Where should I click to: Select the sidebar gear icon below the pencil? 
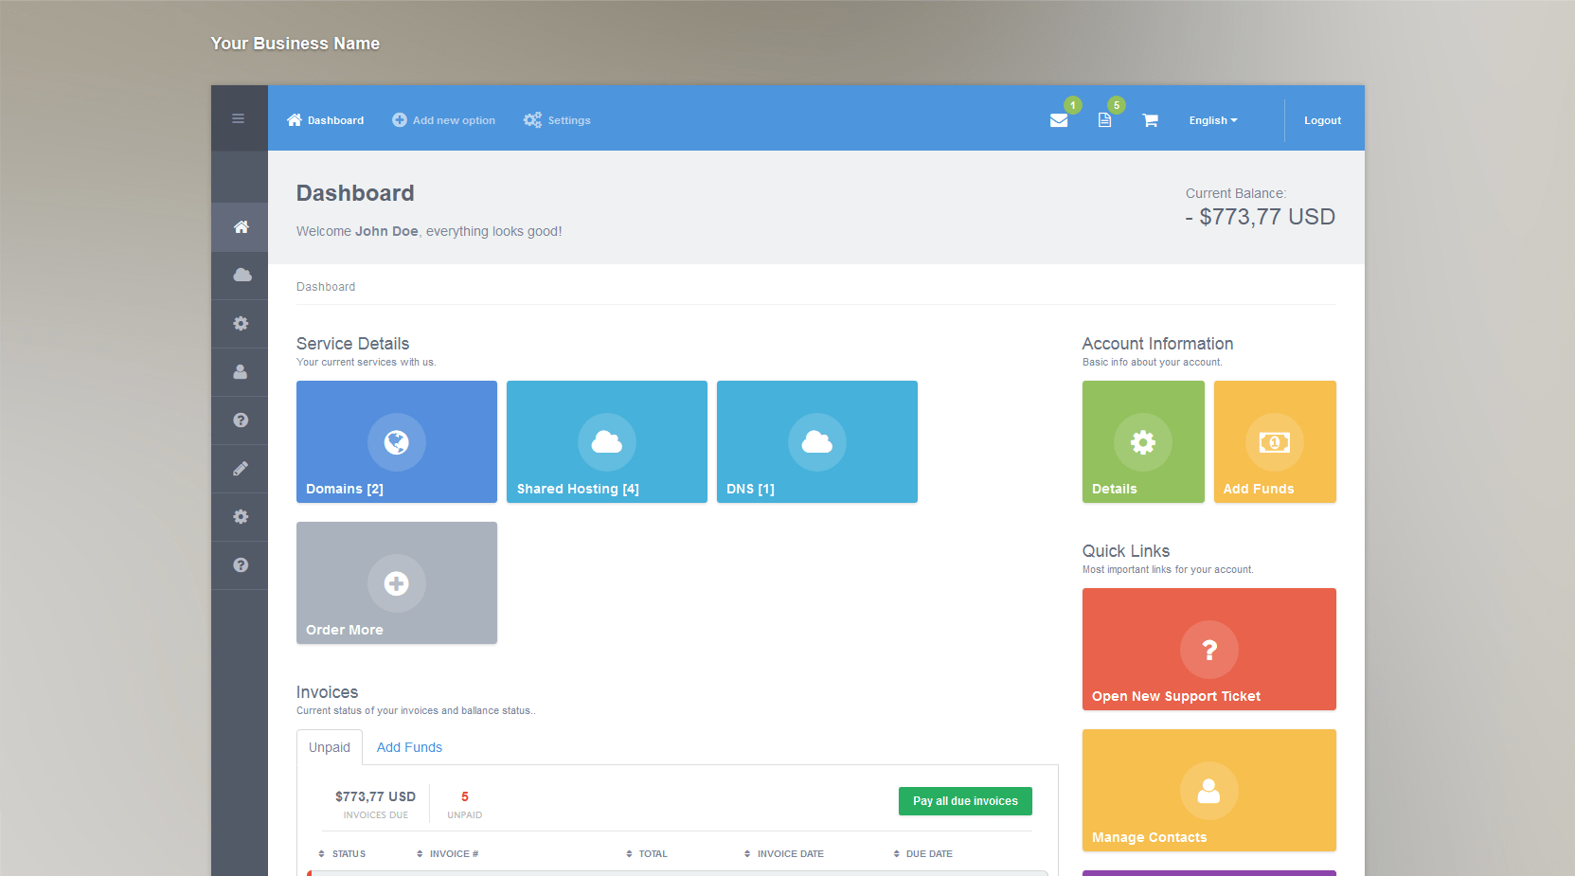pos(241,517)
